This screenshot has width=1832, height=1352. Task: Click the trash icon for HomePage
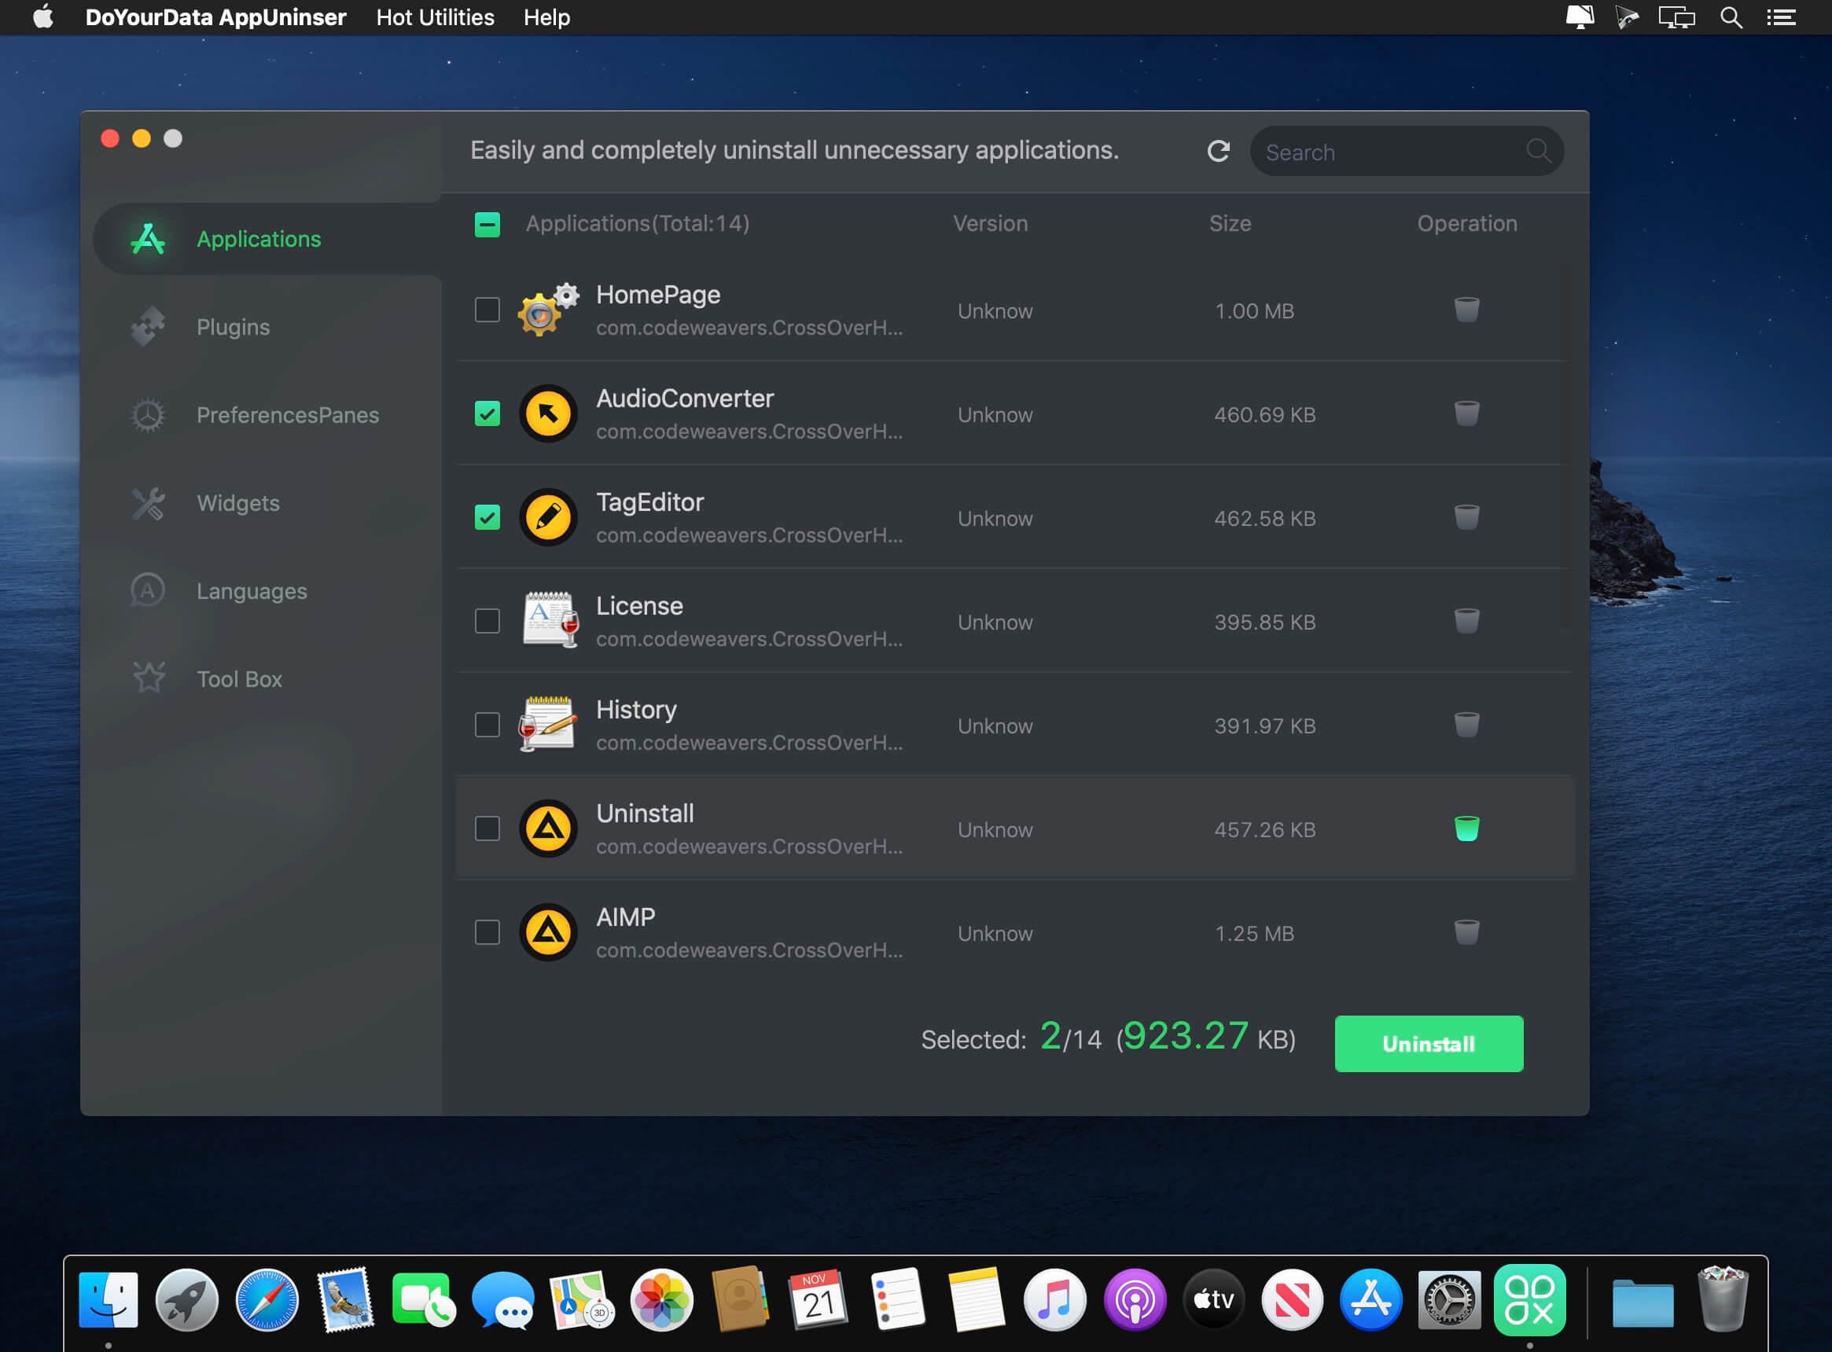tap(1466, 310)
